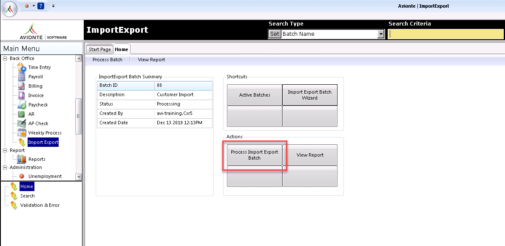
Task: Switch to the Start Page tab
Action: click(x=100, y=49)
